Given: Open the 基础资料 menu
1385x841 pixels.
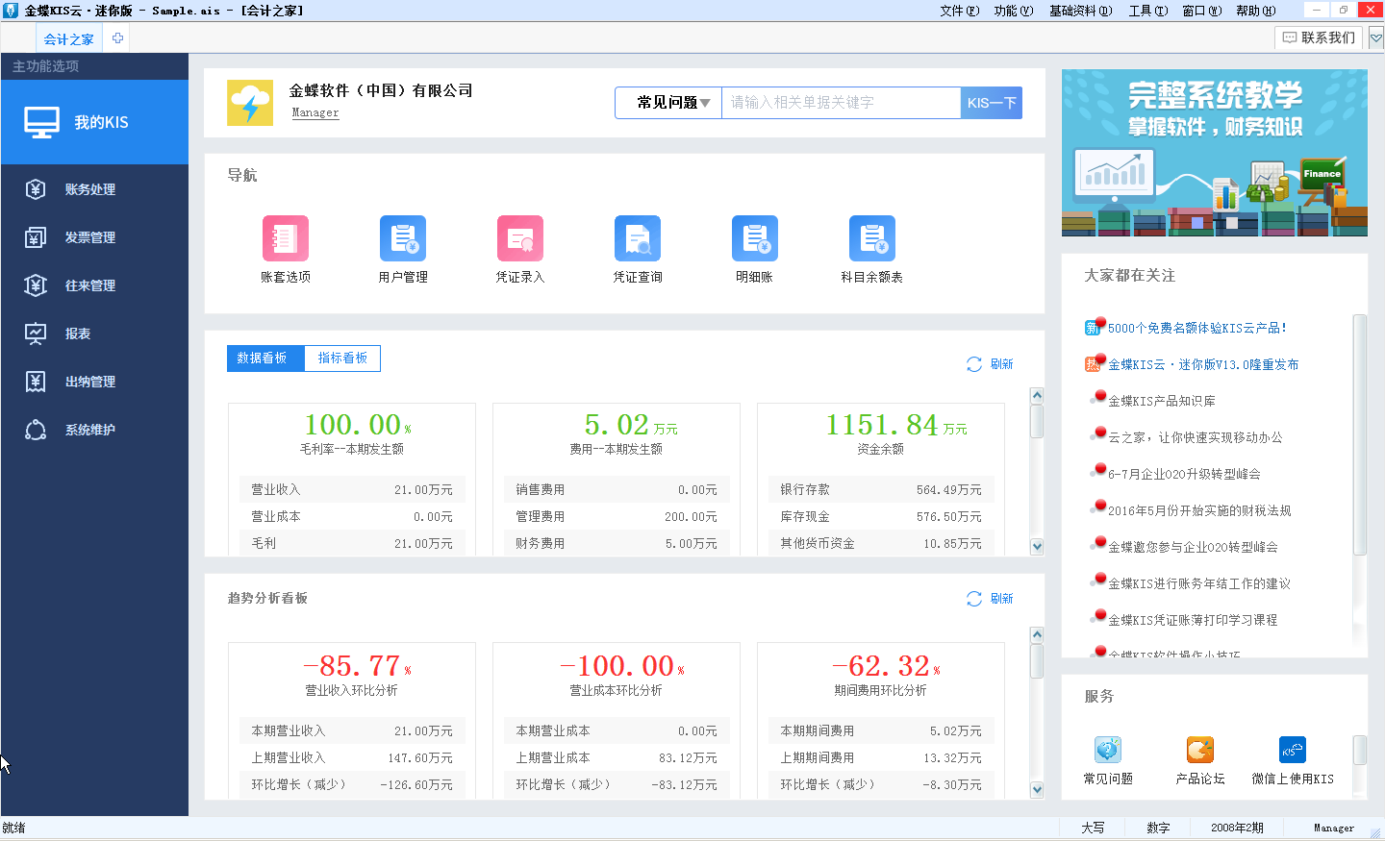Looking at the screenshot, I should pos(1080,11).
